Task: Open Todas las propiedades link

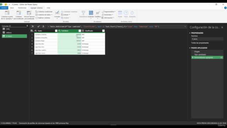Action: pos(200,43)
